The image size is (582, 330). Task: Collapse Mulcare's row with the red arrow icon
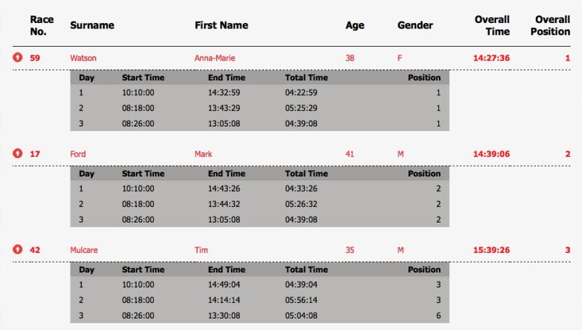[x=18, y=250]
